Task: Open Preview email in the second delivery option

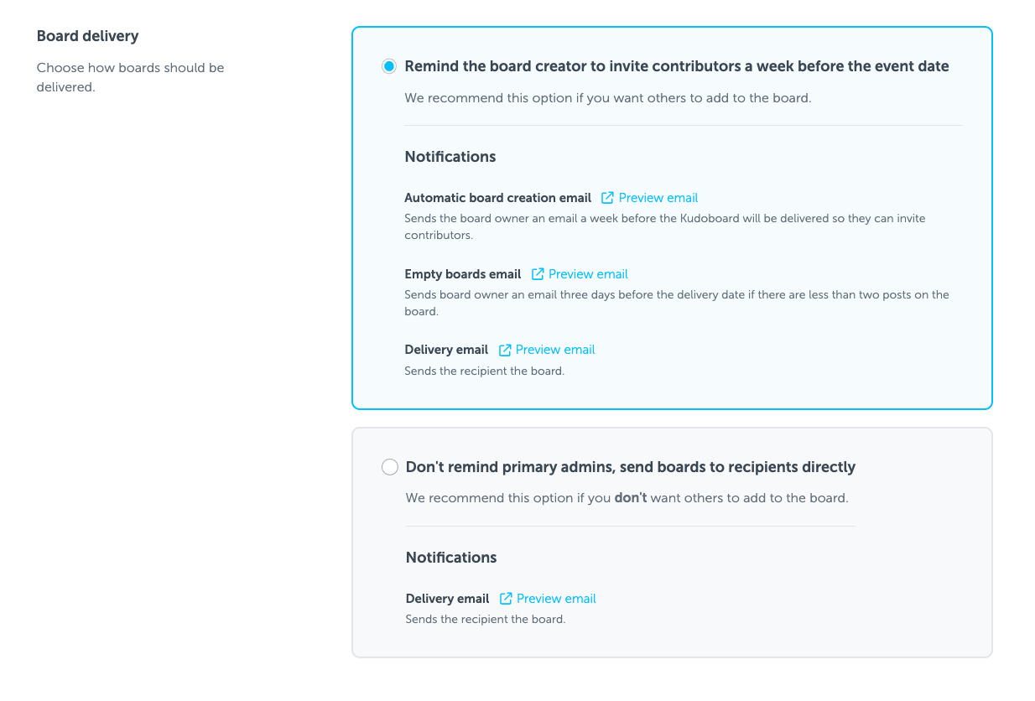Action: [556, 598]
